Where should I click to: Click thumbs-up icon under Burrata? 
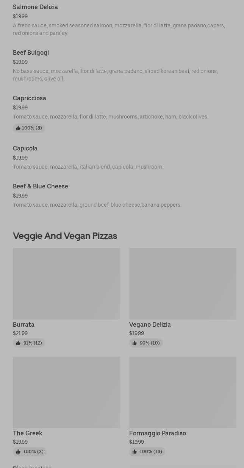(x=18, y=343)
